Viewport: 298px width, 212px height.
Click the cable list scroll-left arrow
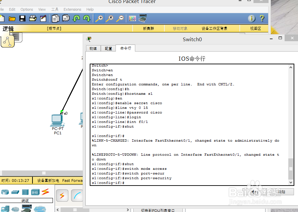pos(58,210)
